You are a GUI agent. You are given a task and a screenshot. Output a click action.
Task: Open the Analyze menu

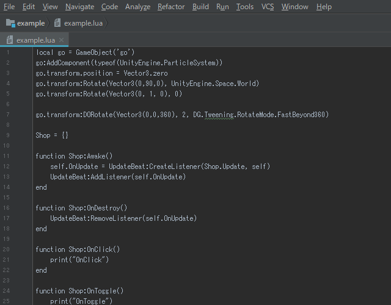point(137,7)
